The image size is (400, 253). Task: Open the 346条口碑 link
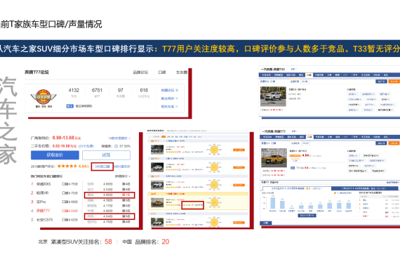pyautogui.click(x=102, y=167)
